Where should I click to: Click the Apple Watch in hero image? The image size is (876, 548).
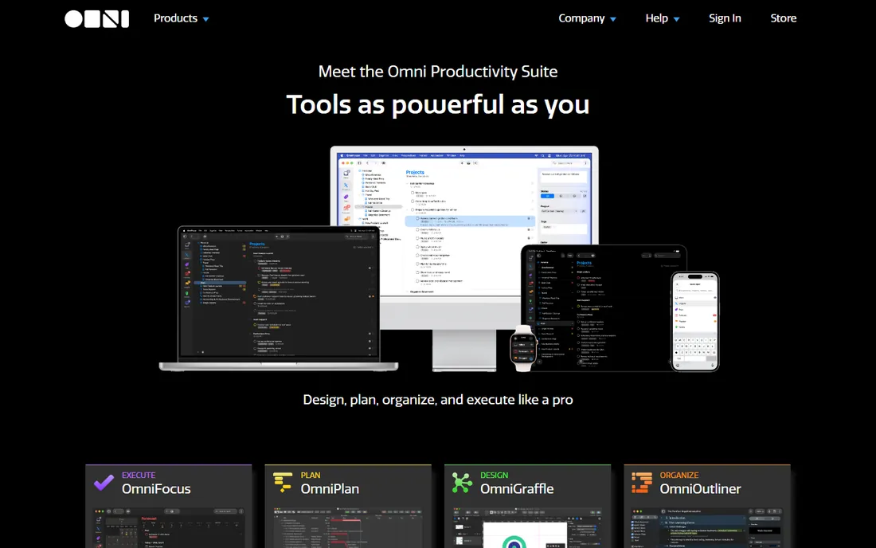(x=523, y=348)
